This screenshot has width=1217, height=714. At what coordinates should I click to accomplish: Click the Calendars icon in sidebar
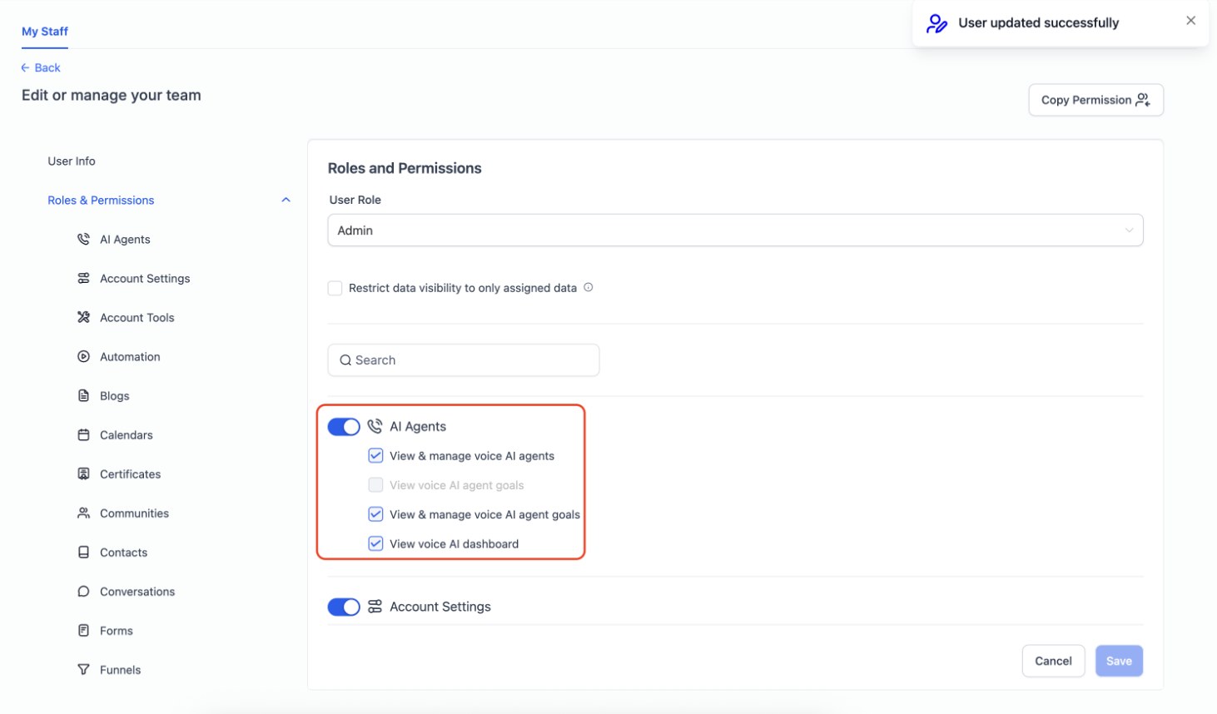[x=83, y=434]
